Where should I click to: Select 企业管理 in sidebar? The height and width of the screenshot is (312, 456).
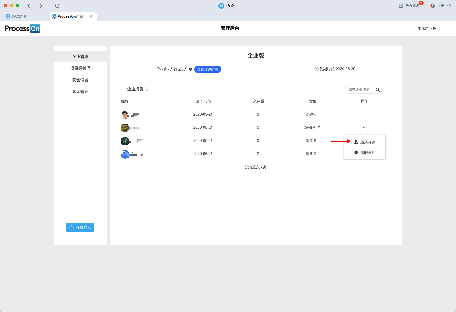(80, 56)
